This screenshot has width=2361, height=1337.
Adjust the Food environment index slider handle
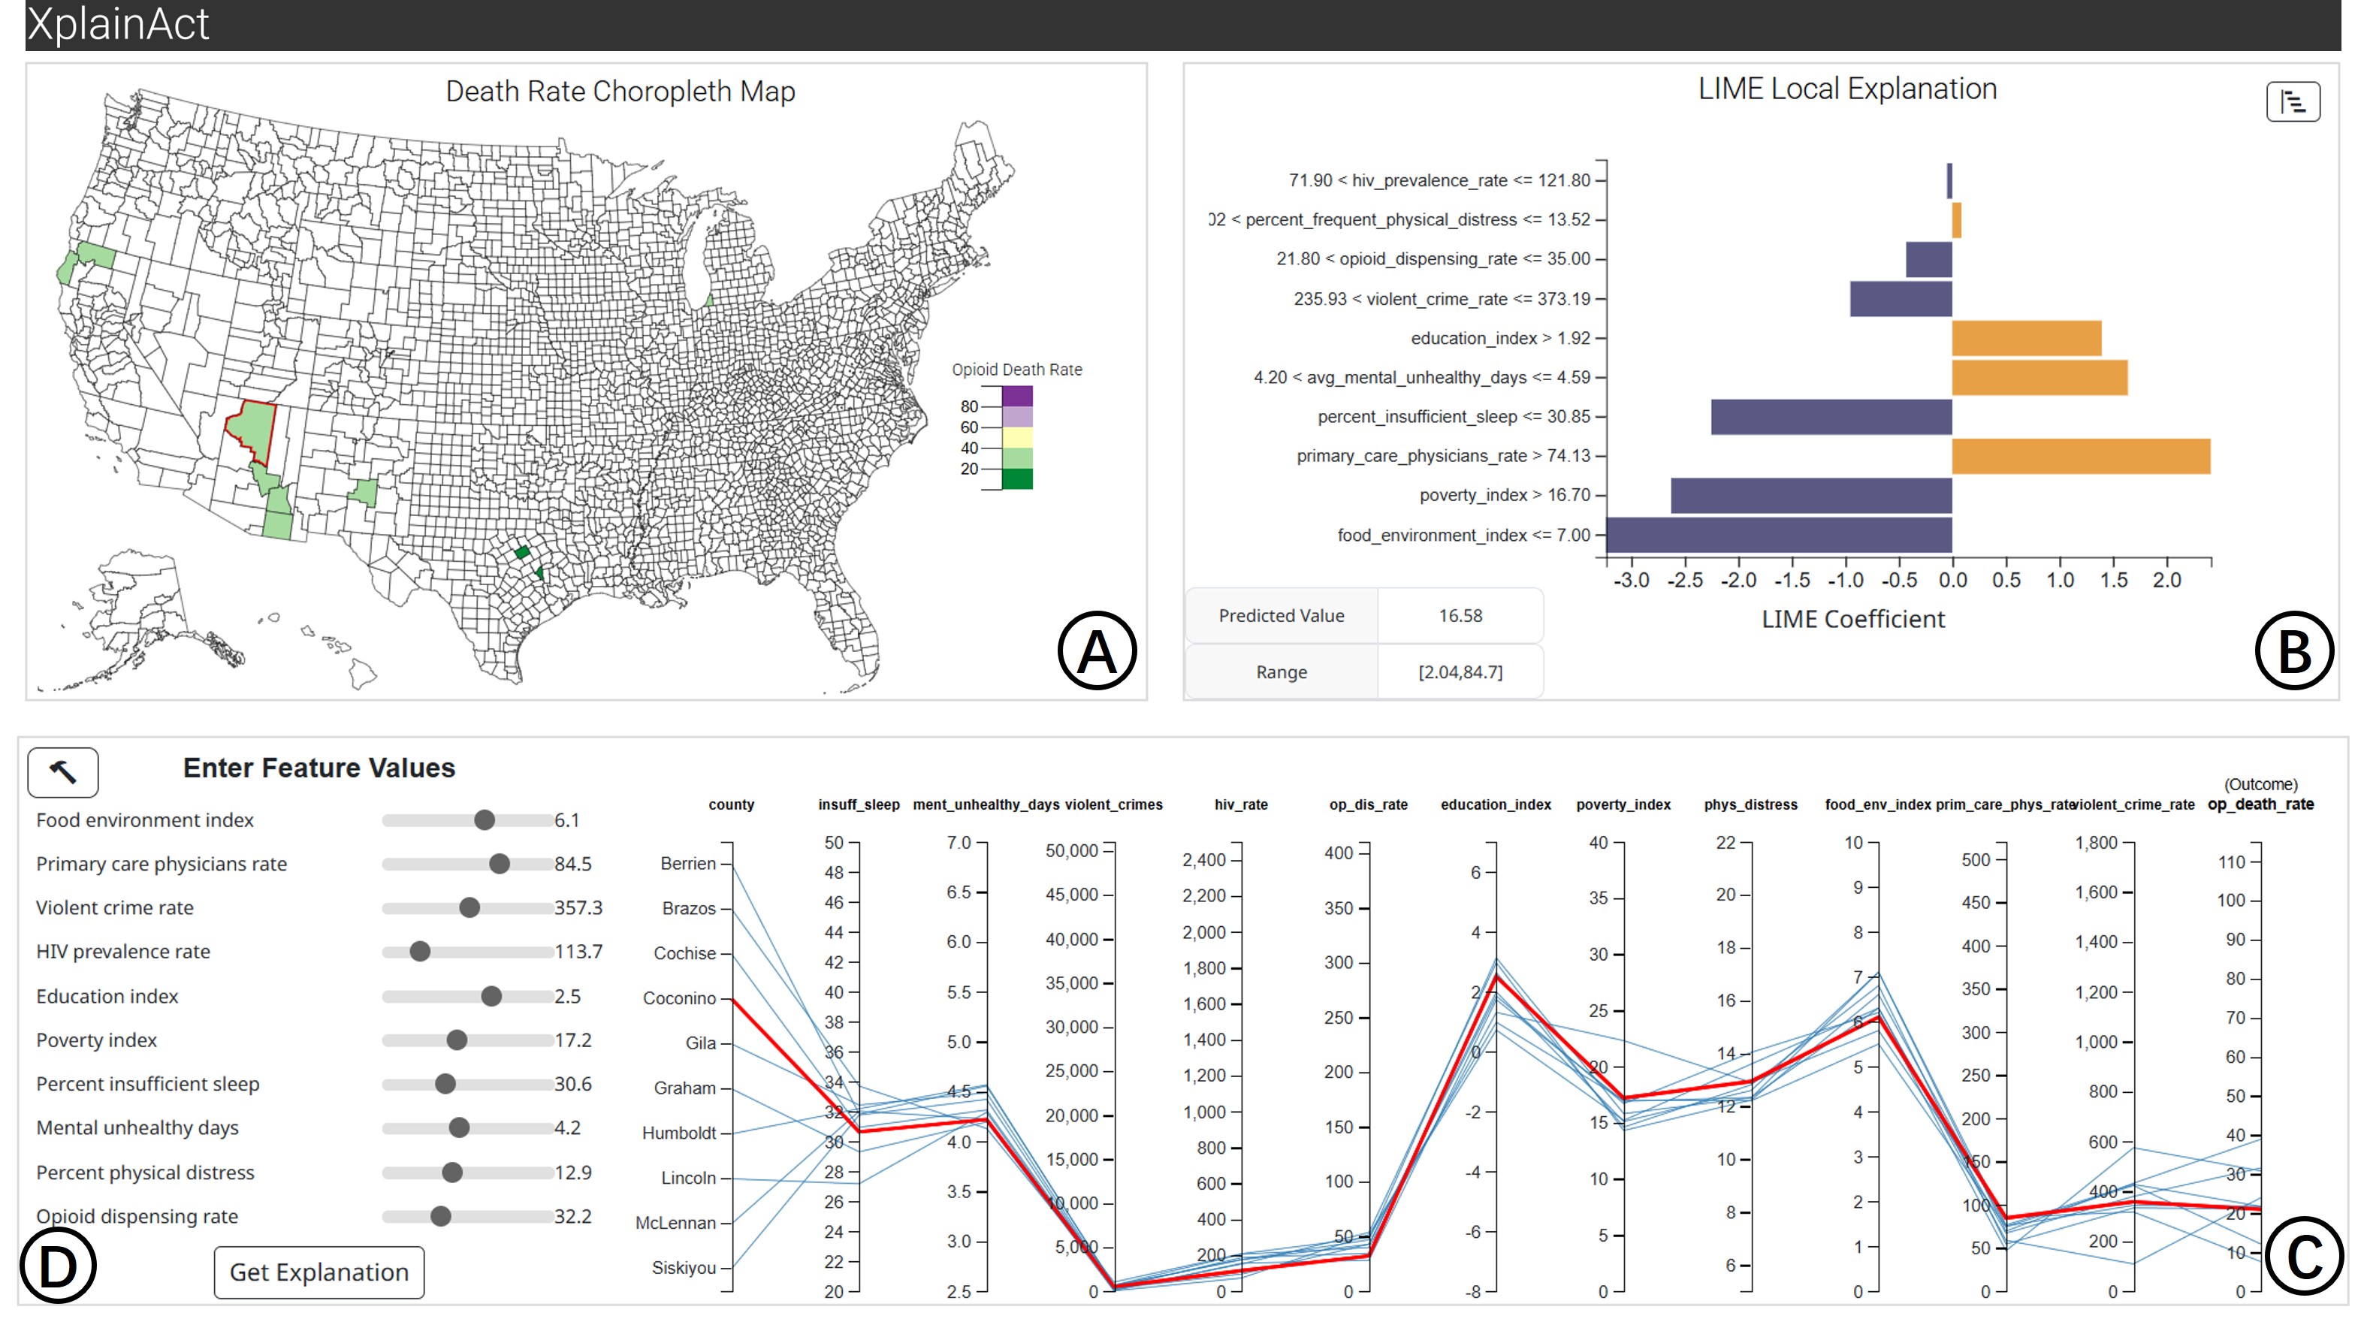[484, 820]
